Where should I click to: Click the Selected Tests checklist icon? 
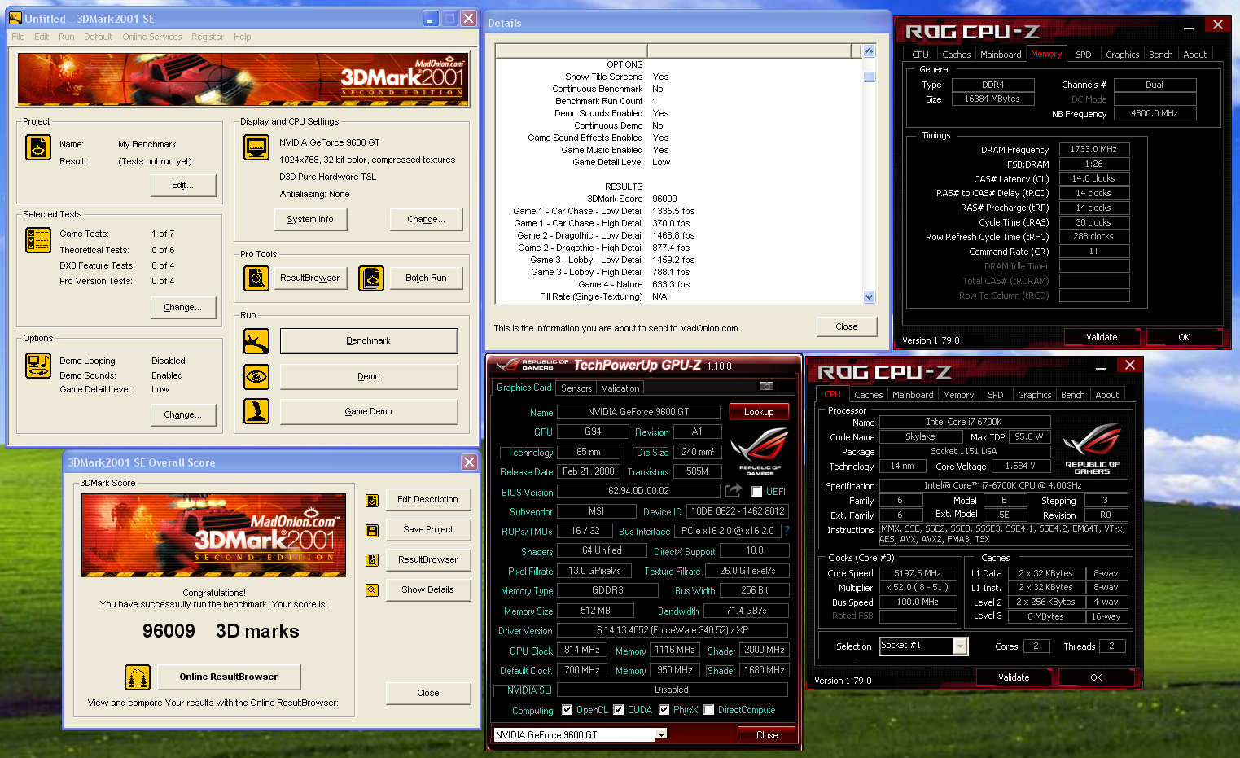[38, 240]
